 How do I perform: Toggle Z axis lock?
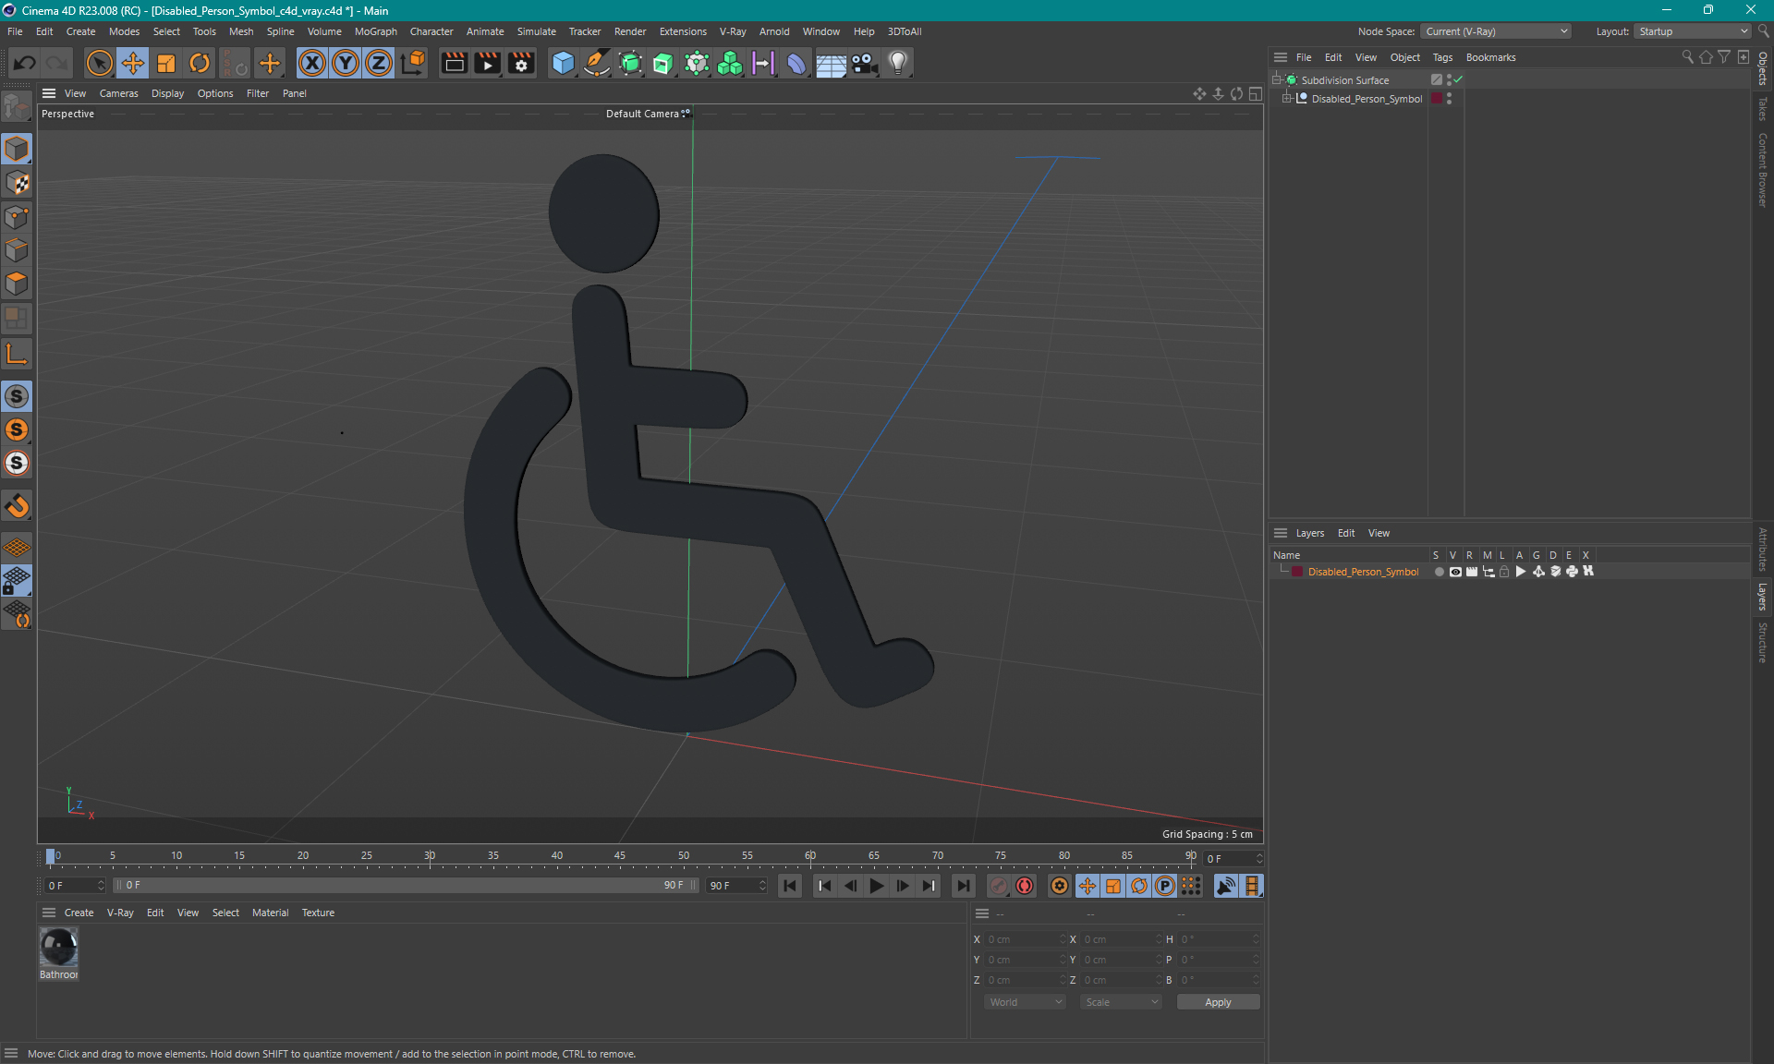click(x=379, y=63)
